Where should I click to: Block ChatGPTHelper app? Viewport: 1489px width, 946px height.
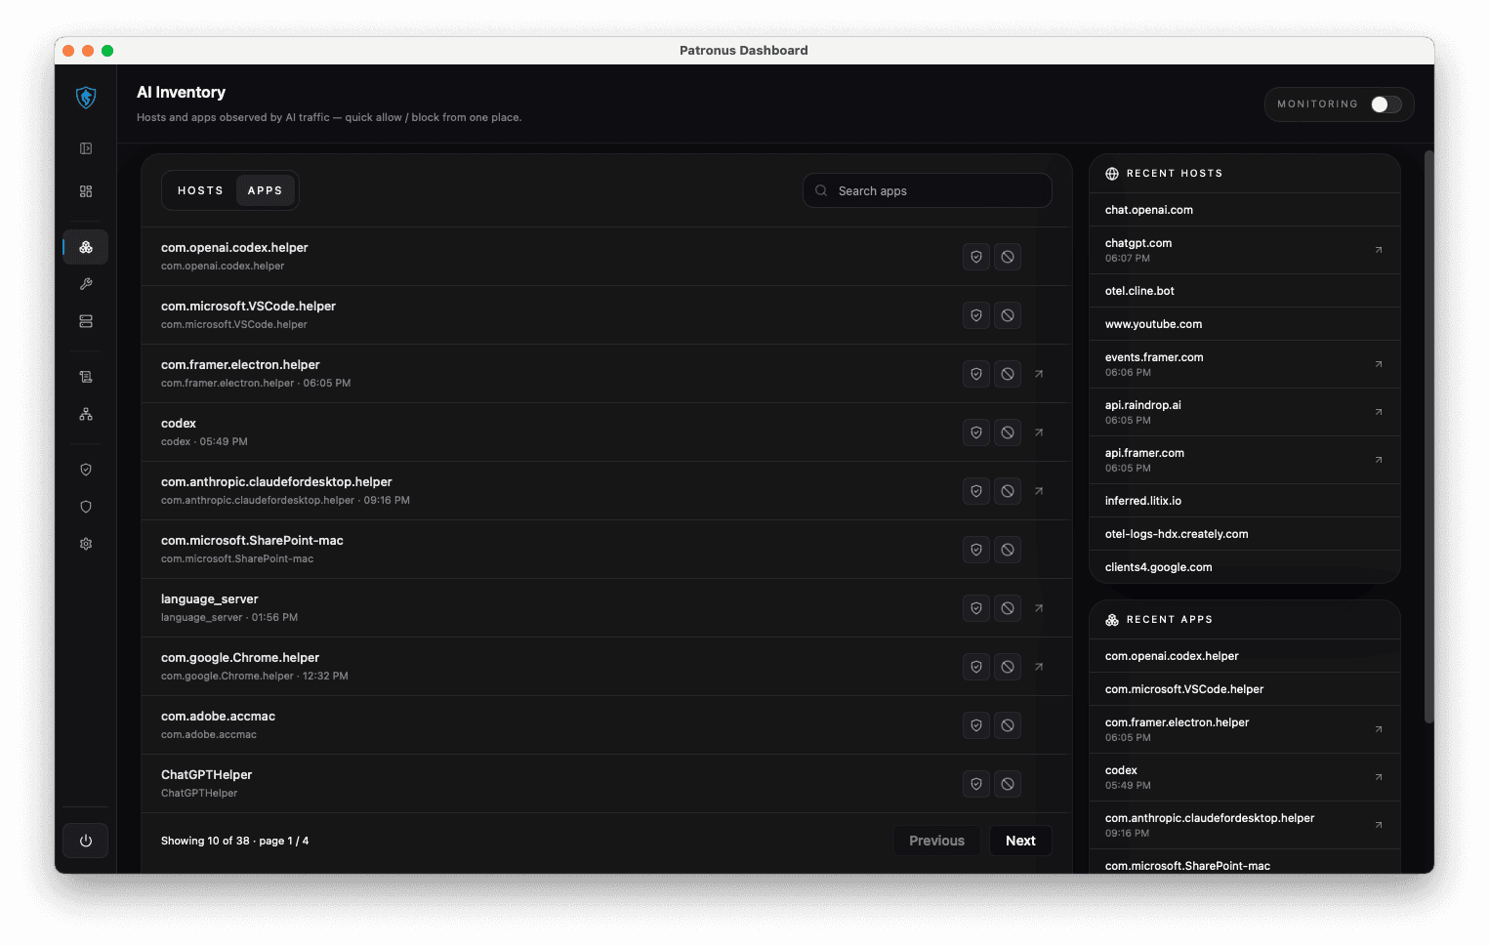(x=1008, y=784)
